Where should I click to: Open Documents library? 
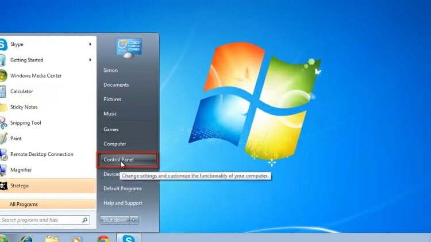click(x=116, y=85)
